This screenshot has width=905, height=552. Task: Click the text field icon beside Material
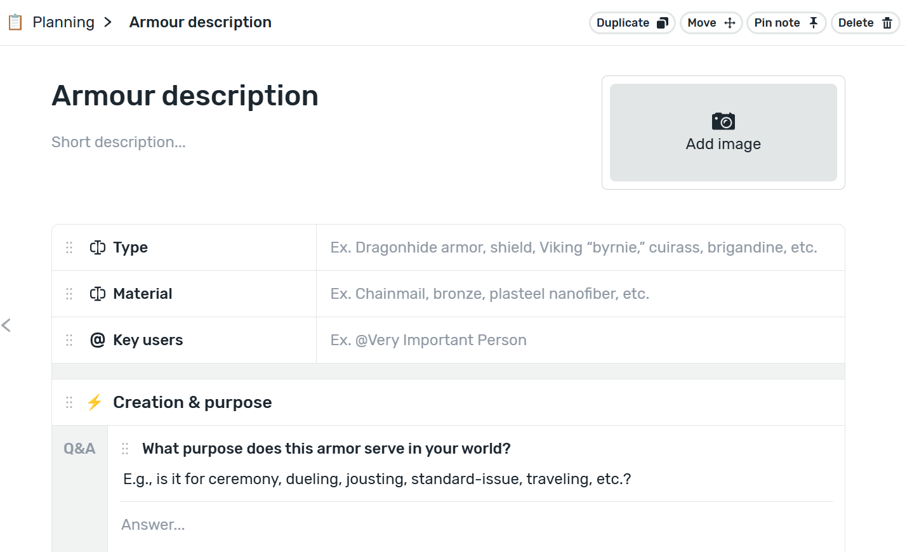98,294
